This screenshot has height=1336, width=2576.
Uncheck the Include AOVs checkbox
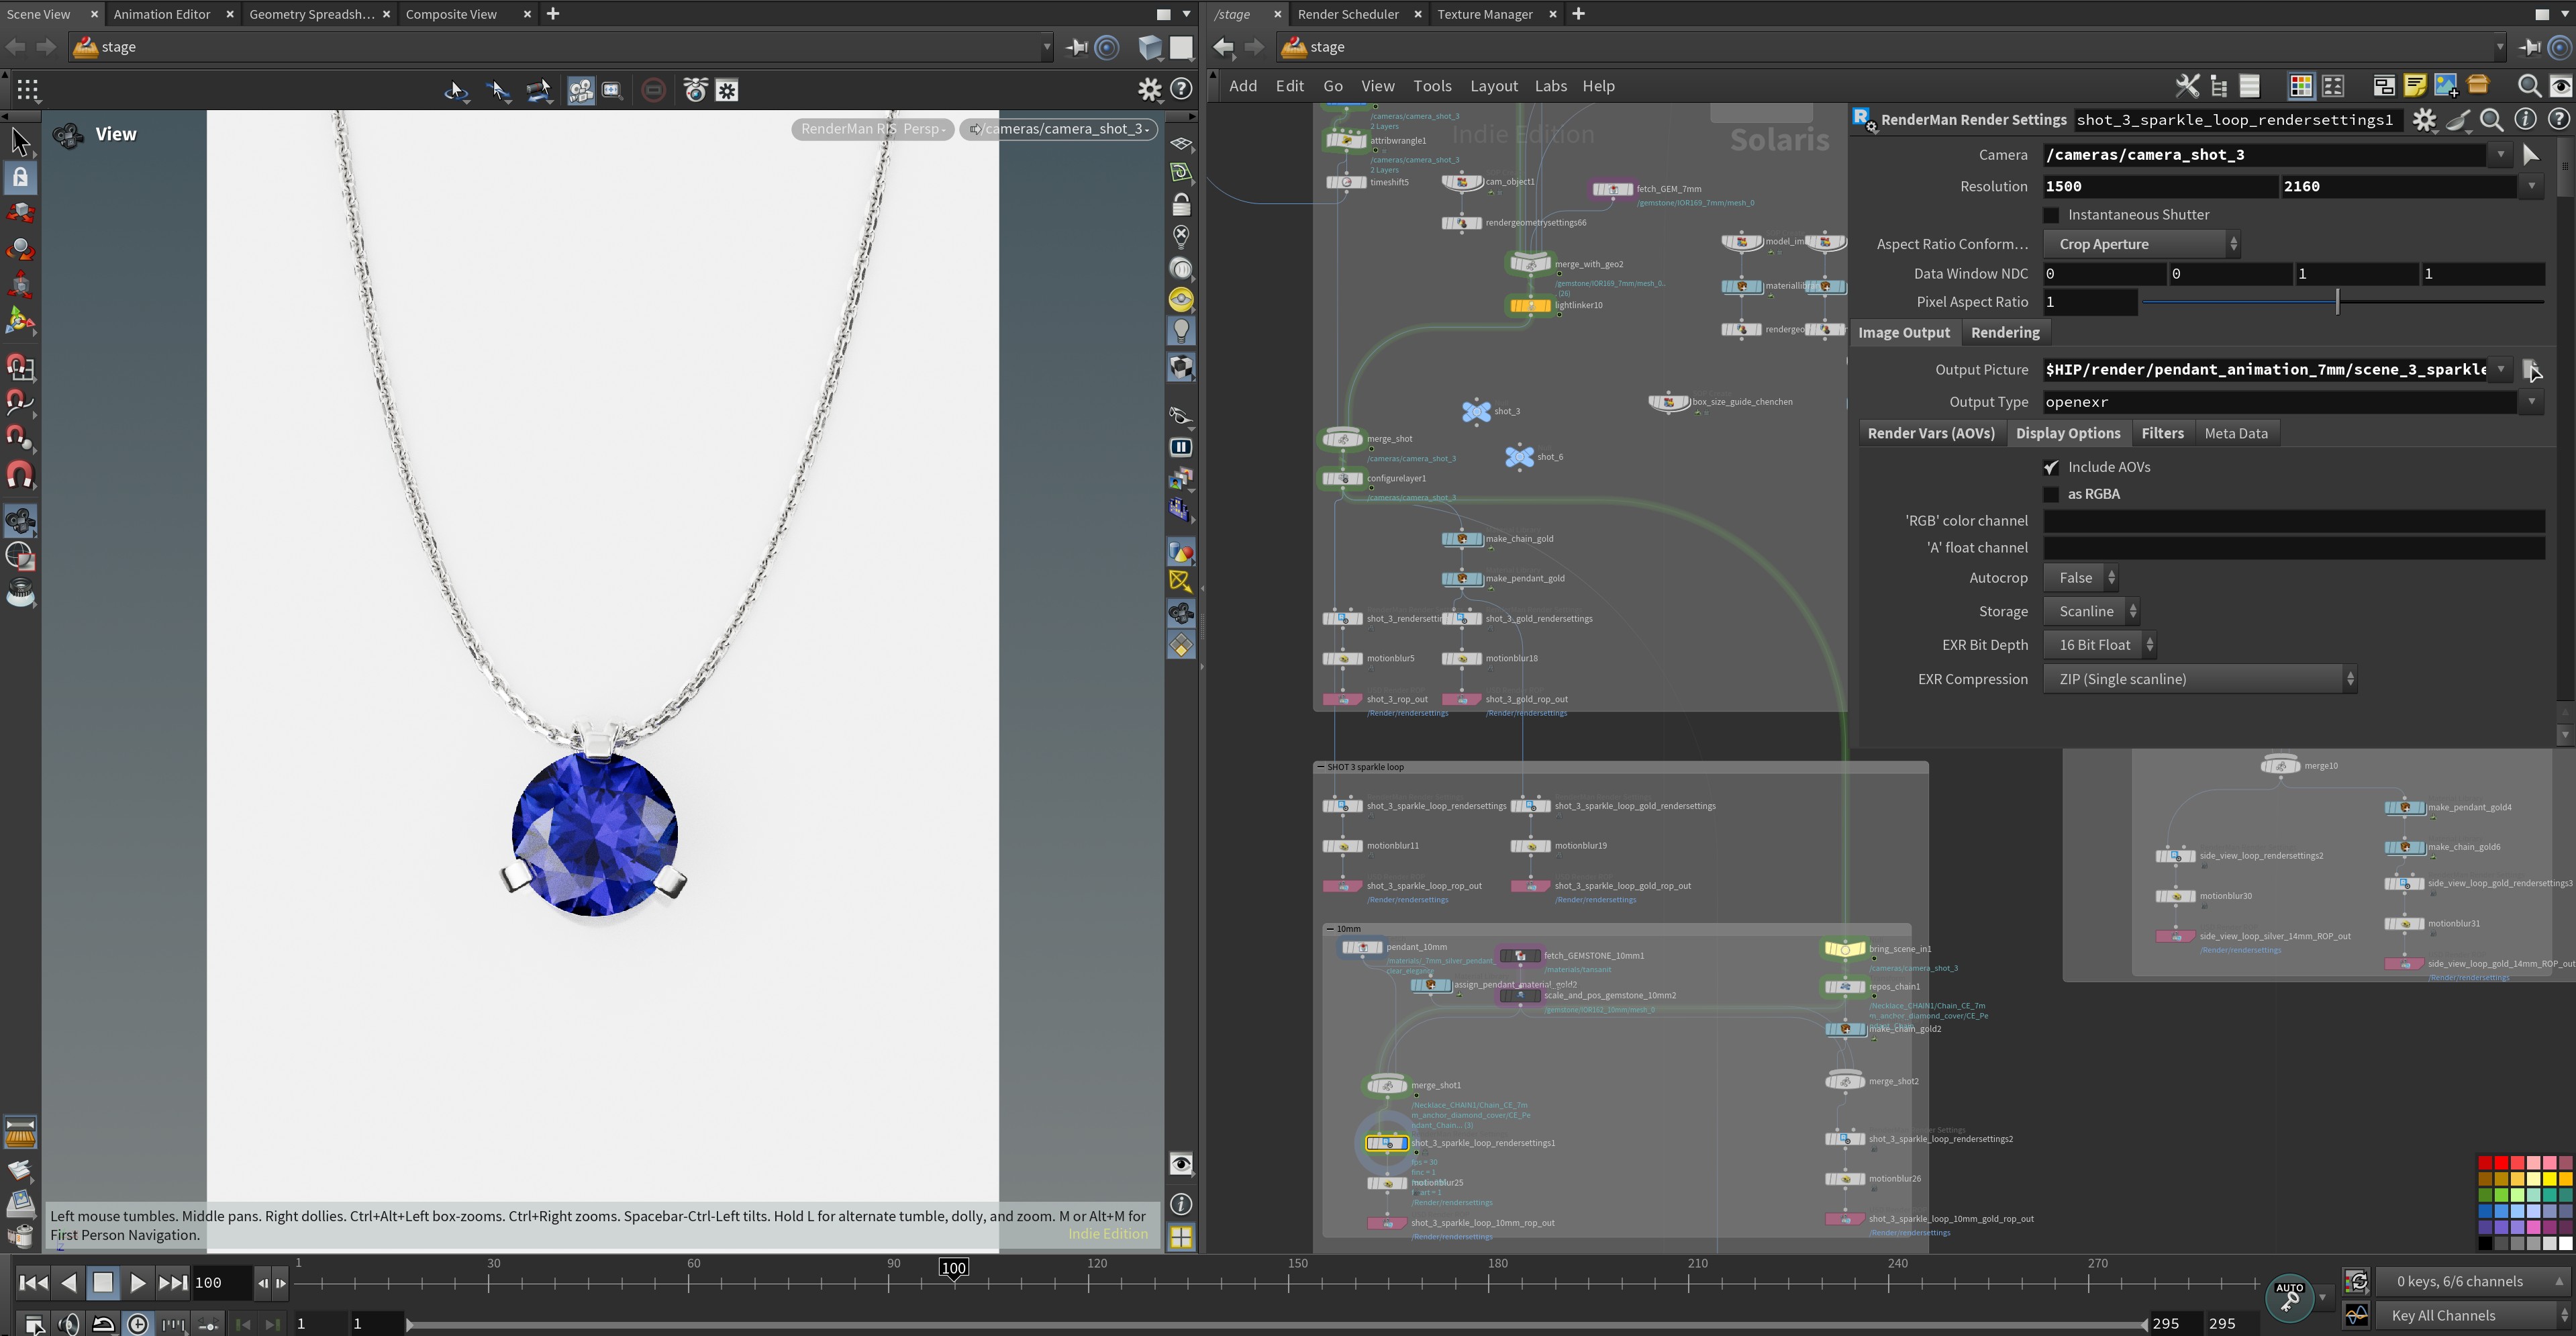(x=2052, y=467)
